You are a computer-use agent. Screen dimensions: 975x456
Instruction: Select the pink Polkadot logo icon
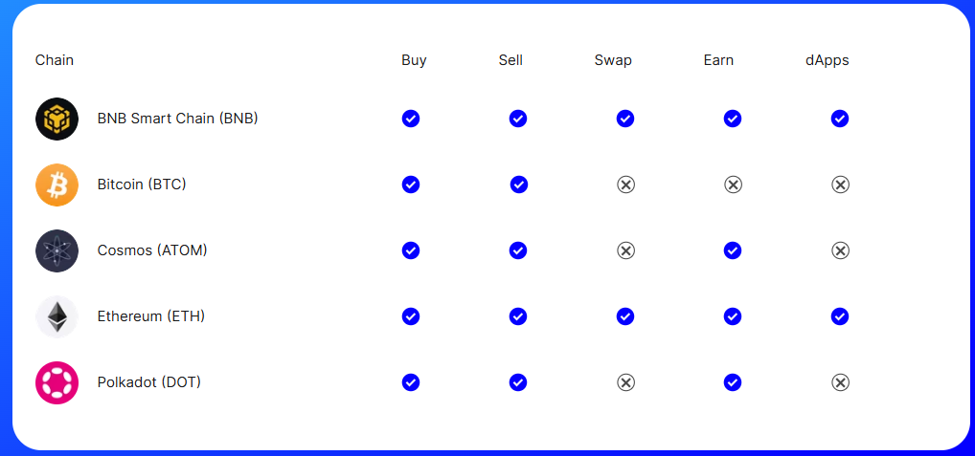point(57,382)
